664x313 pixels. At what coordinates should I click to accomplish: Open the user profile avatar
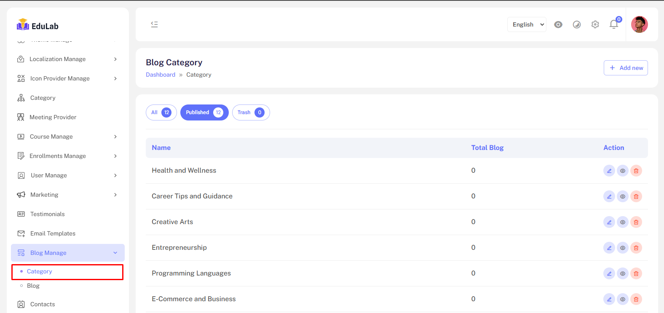click(x=639, y=24)
